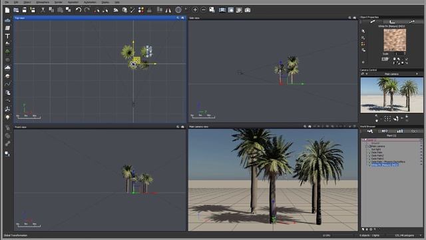Create a new scene with New icon
This screenshot has width=426, height=240.
coord(7,10)
